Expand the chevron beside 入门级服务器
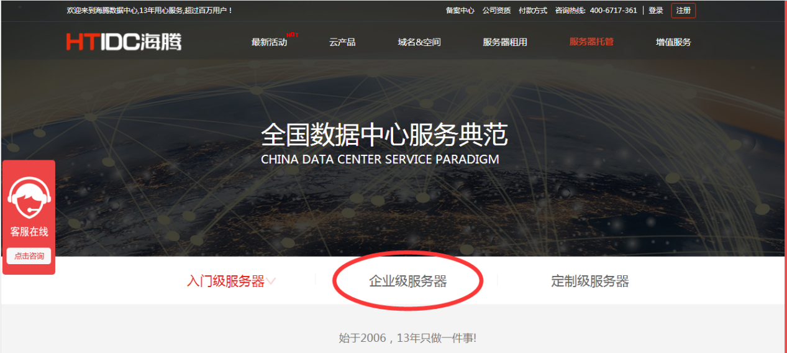787x353 pixels. 271,282
